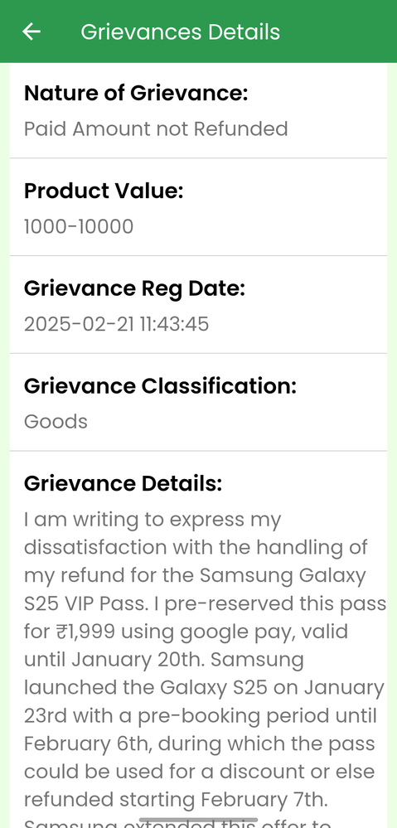Tap the Paid Amount not Refunded value
The height and width of the screenshot is (828, 397).
156,128
